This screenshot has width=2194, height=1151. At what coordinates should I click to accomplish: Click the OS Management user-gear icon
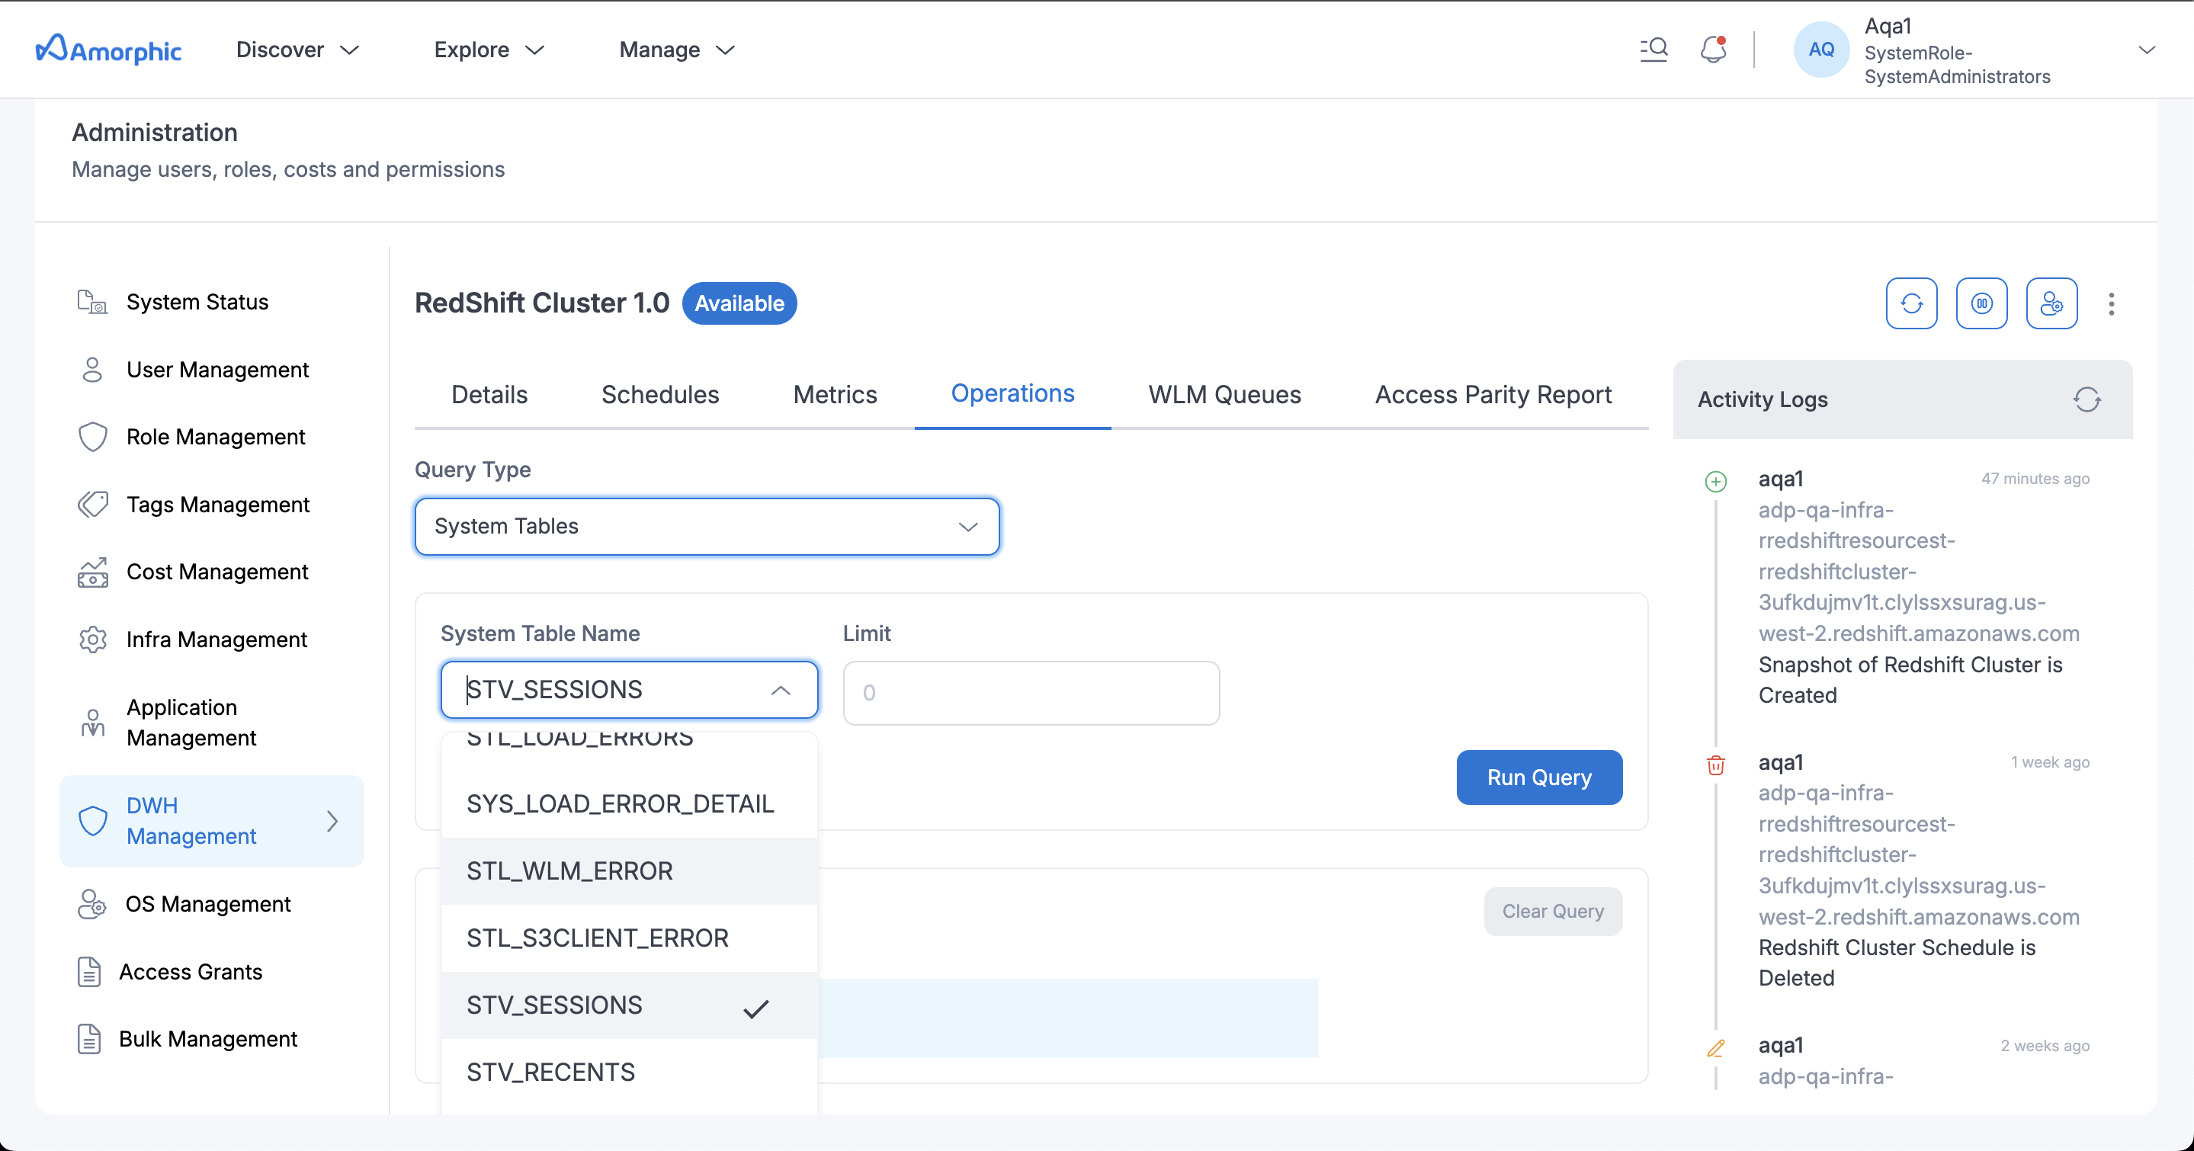92,904
